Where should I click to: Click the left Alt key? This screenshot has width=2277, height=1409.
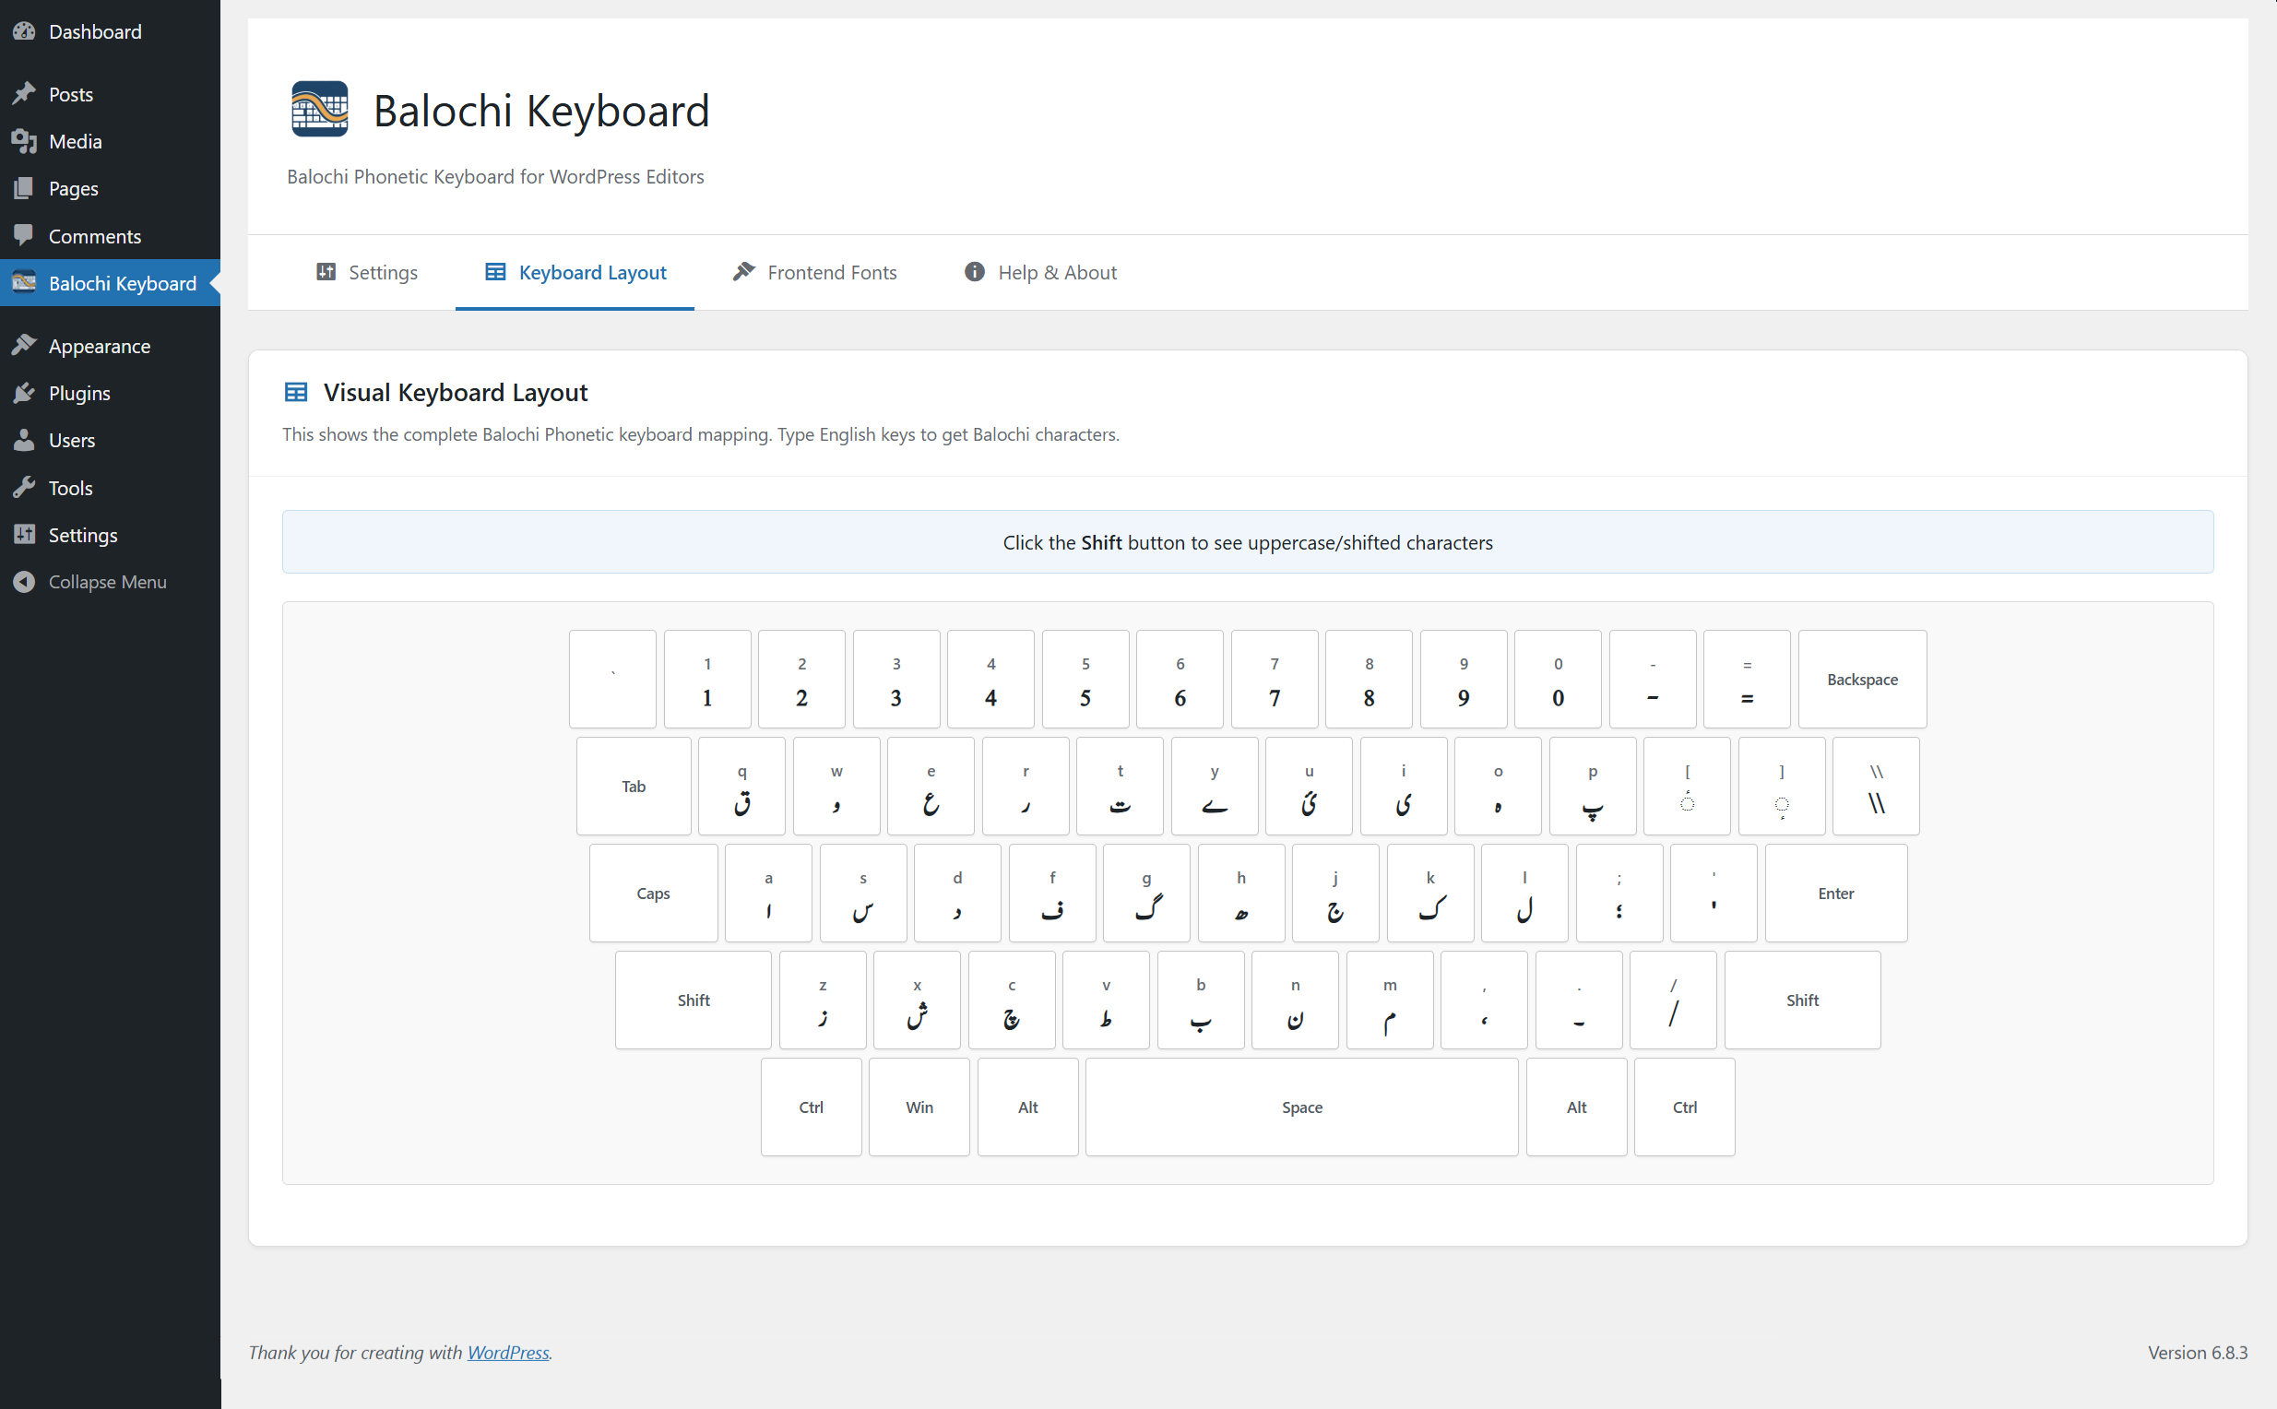tap(1027, 1107)
